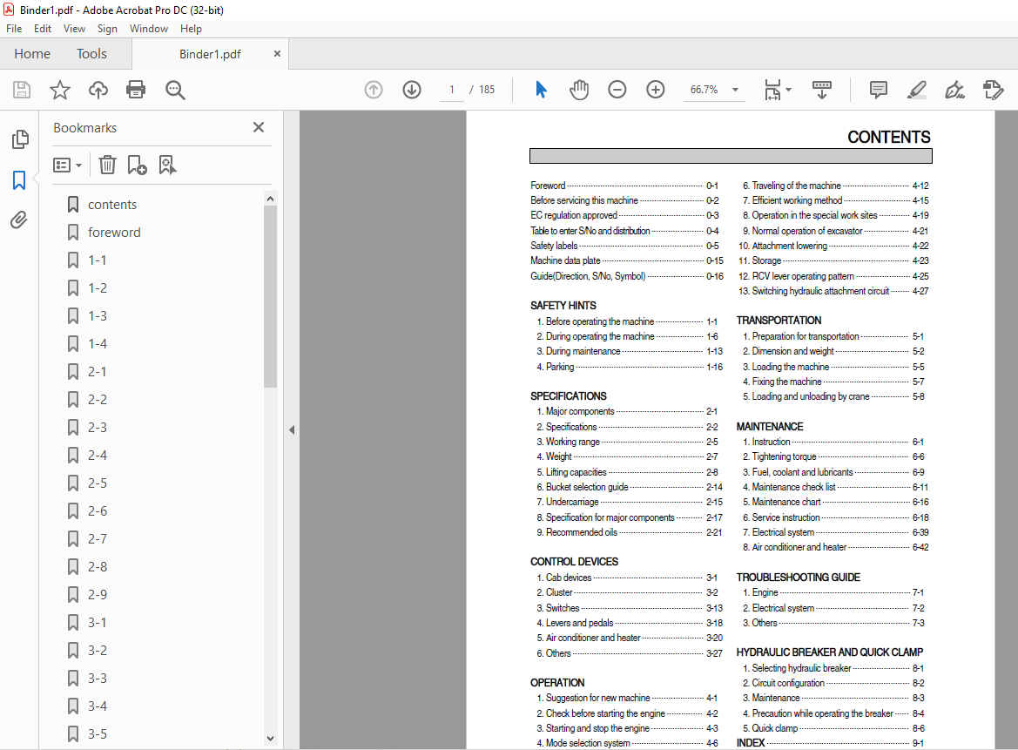
Task: Switch to the Tools tab
Action: [x=91, y=54]
